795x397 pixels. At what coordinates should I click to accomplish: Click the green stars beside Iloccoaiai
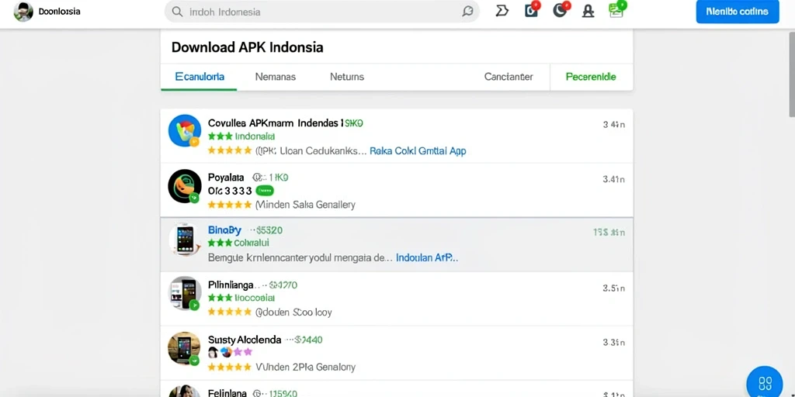click(x=220, y=298)
